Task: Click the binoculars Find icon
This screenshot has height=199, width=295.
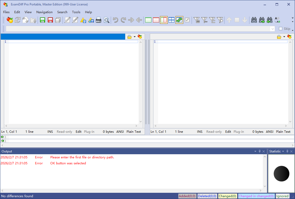Action: click(x=254, y=20)
